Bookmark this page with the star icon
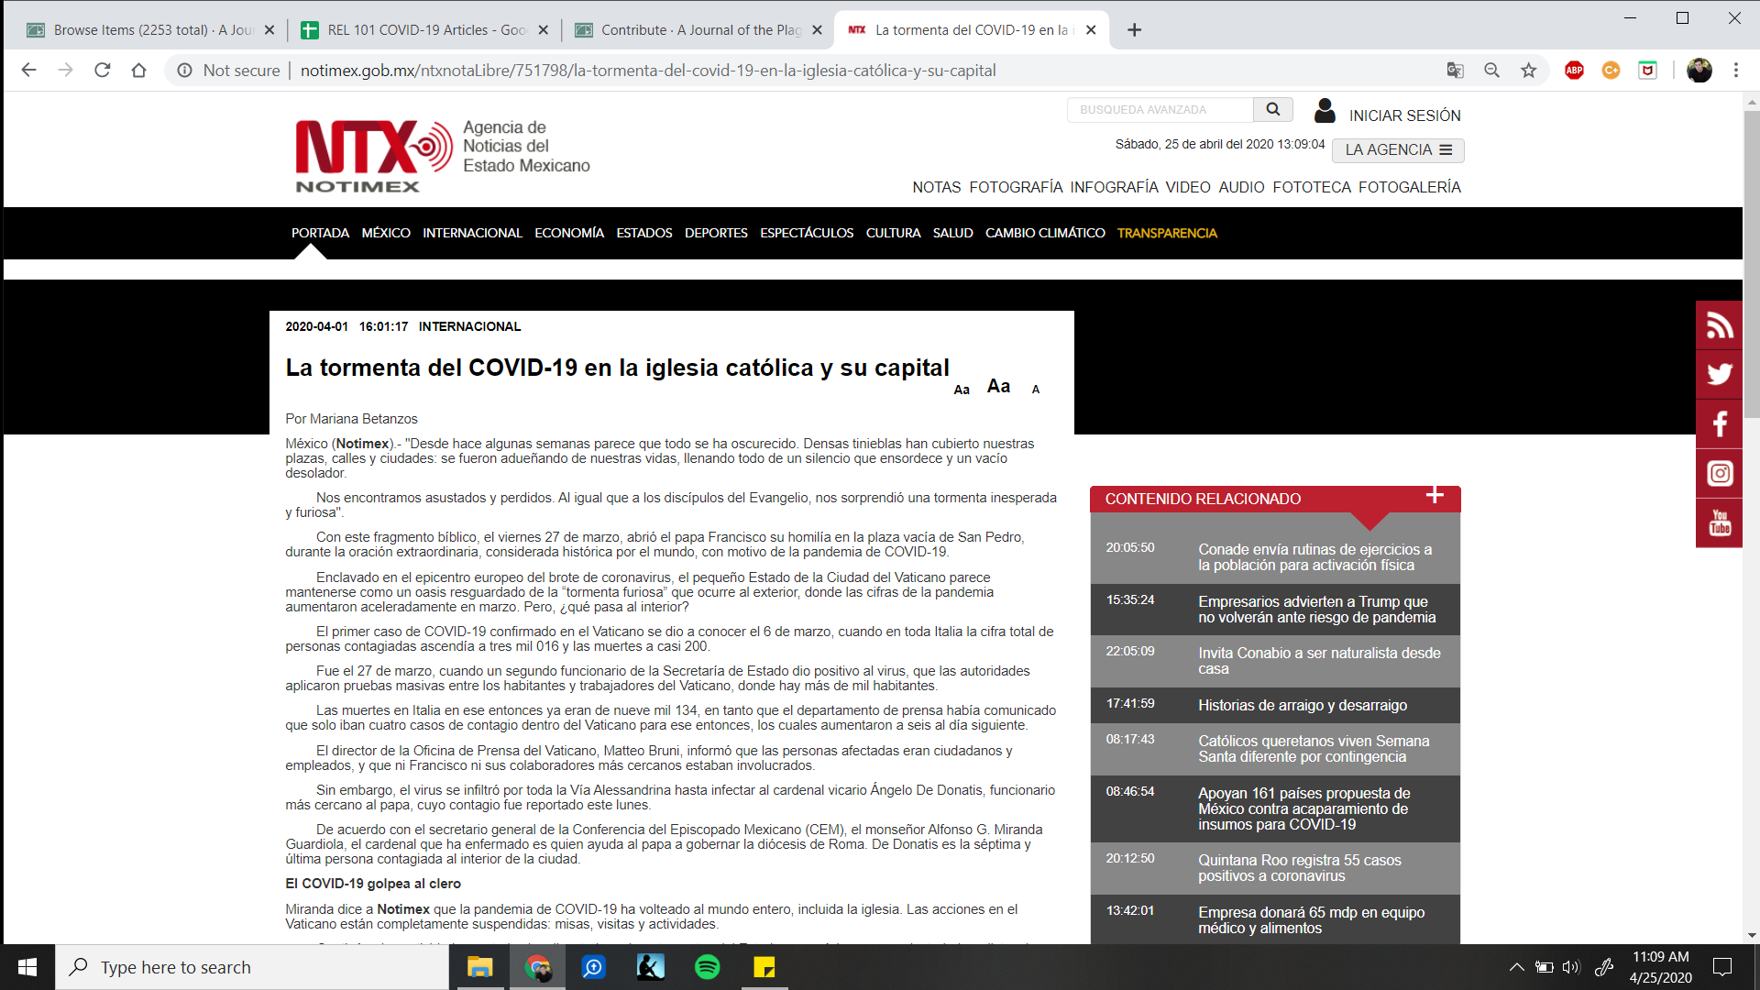This screenshot has height=990, width=1760. pyautogui.click(x=1528, y=71)
